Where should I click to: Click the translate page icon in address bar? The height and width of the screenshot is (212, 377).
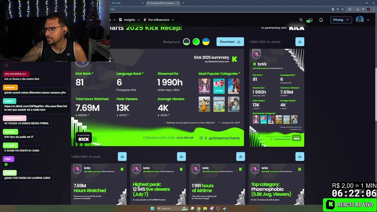(333, 9)
